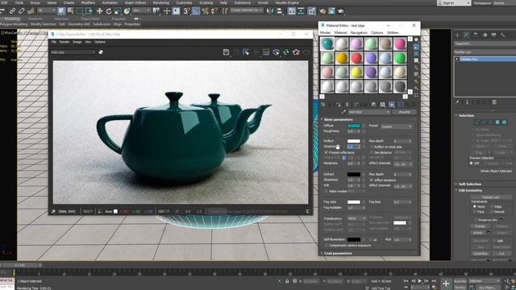The width and height of the screenshot is (516, 290).
Task: Open the Rendering menu in main menu bar
Action: point(160,2)
